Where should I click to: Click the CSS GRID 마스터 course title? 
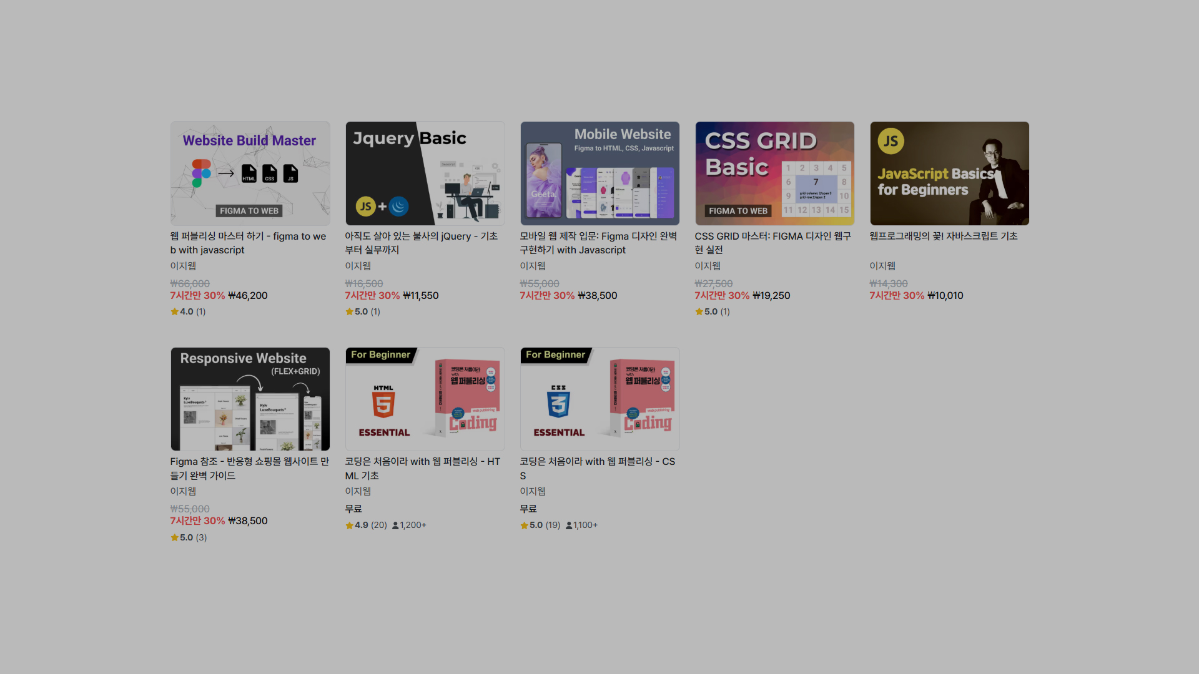coord(772,243)
